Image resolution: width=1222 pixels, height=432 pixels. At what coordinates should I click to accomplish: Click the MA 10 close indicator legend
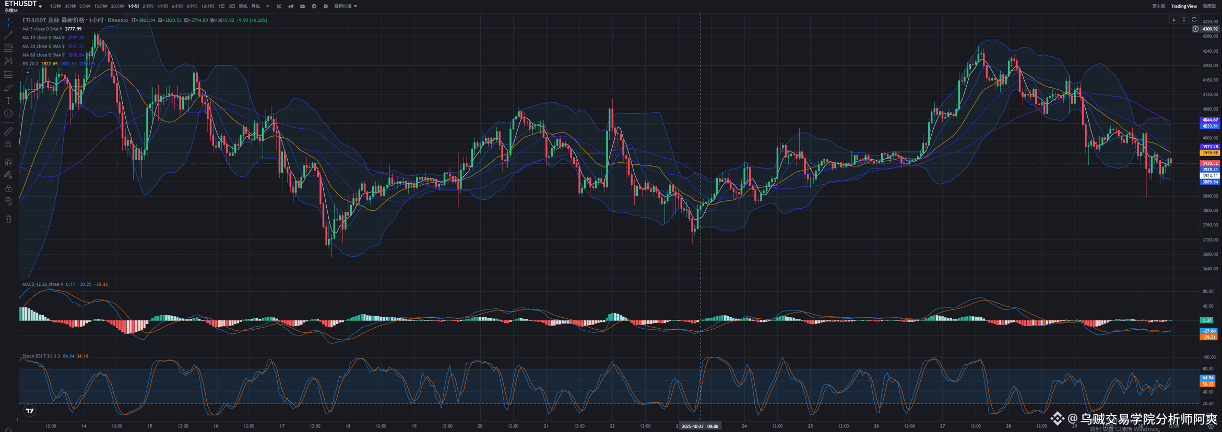pyautogui.click(x=53, y=38)
